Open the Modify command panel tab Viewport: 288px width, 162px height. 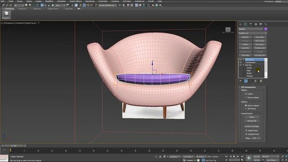[246, 24]
